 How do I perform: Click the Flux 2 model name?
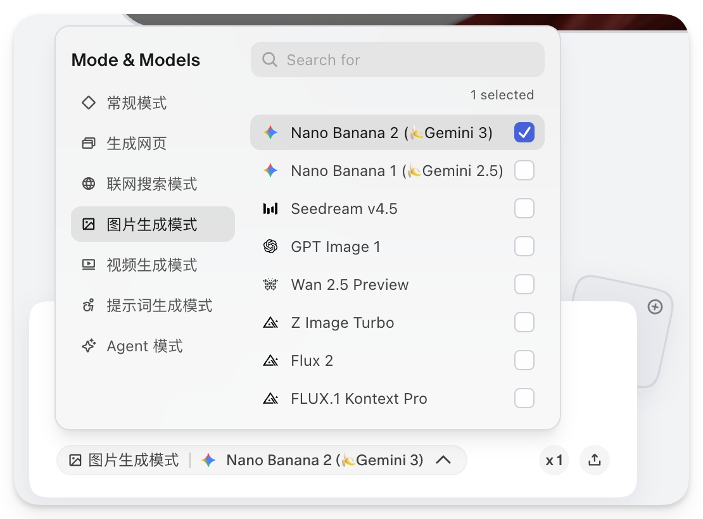312,361
